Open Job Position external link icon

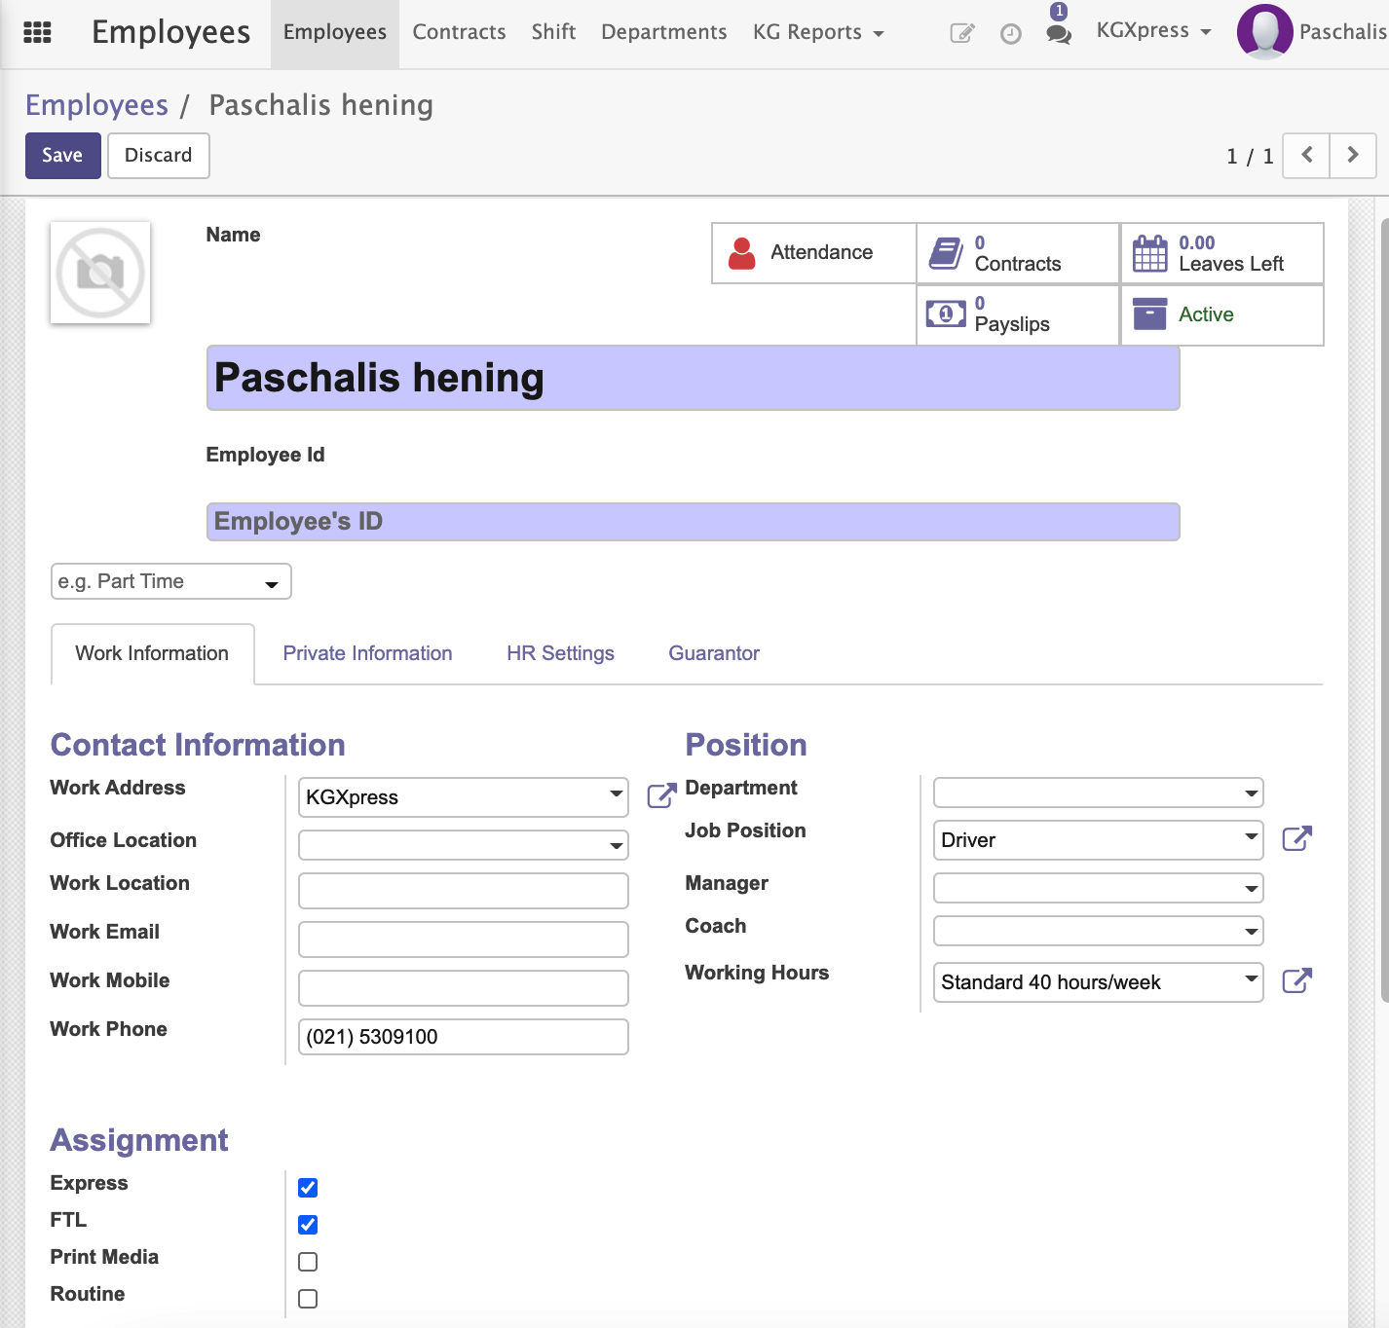click(1297, 838)
